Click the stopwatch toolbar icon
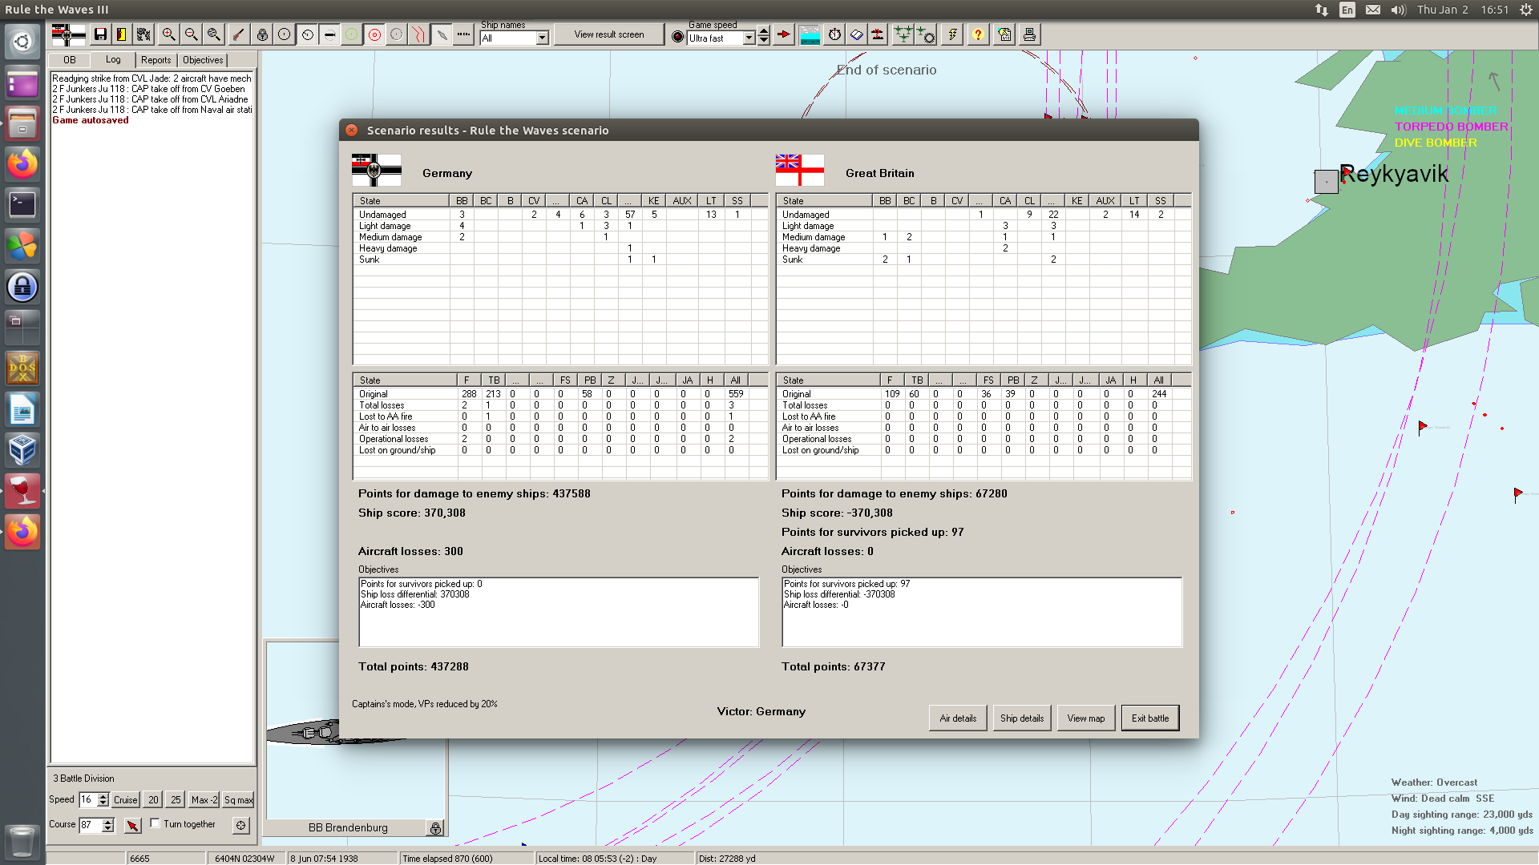 pyautogui.click(x=834, y=34)
